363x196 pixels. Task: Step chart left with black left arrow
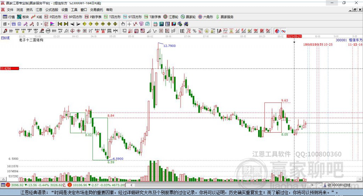coord(72,24)
